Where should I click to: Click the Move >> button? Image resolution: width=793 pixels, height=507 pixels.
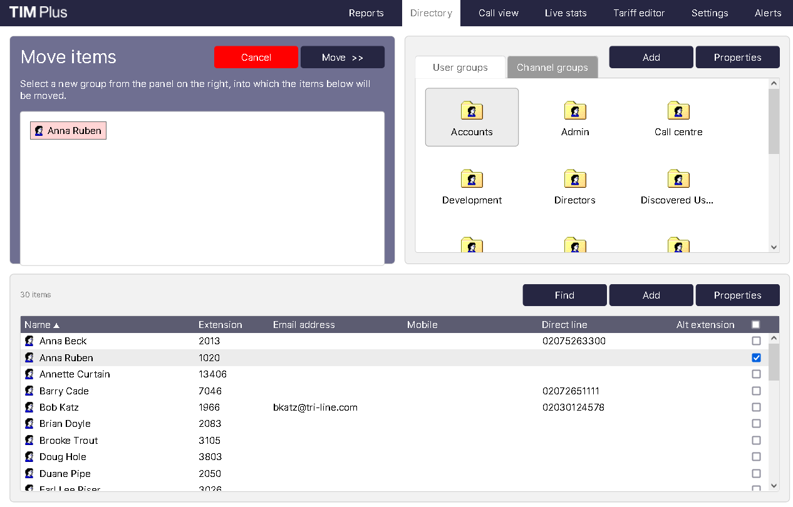(342, 58)
